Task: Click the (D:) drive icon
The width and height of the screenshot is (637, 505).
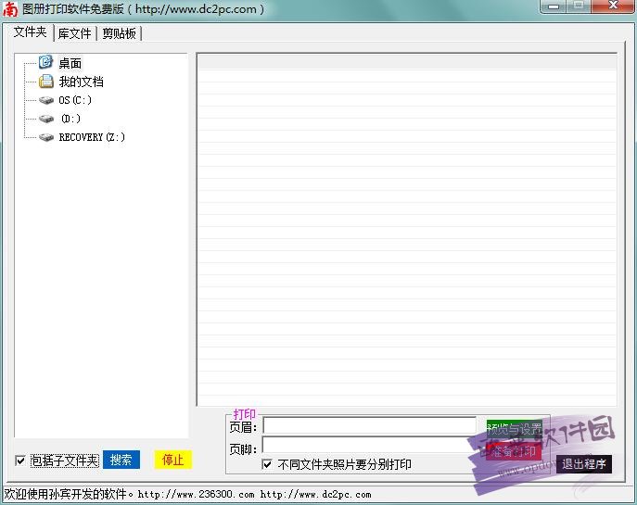Action: click(x=46, y=119)
